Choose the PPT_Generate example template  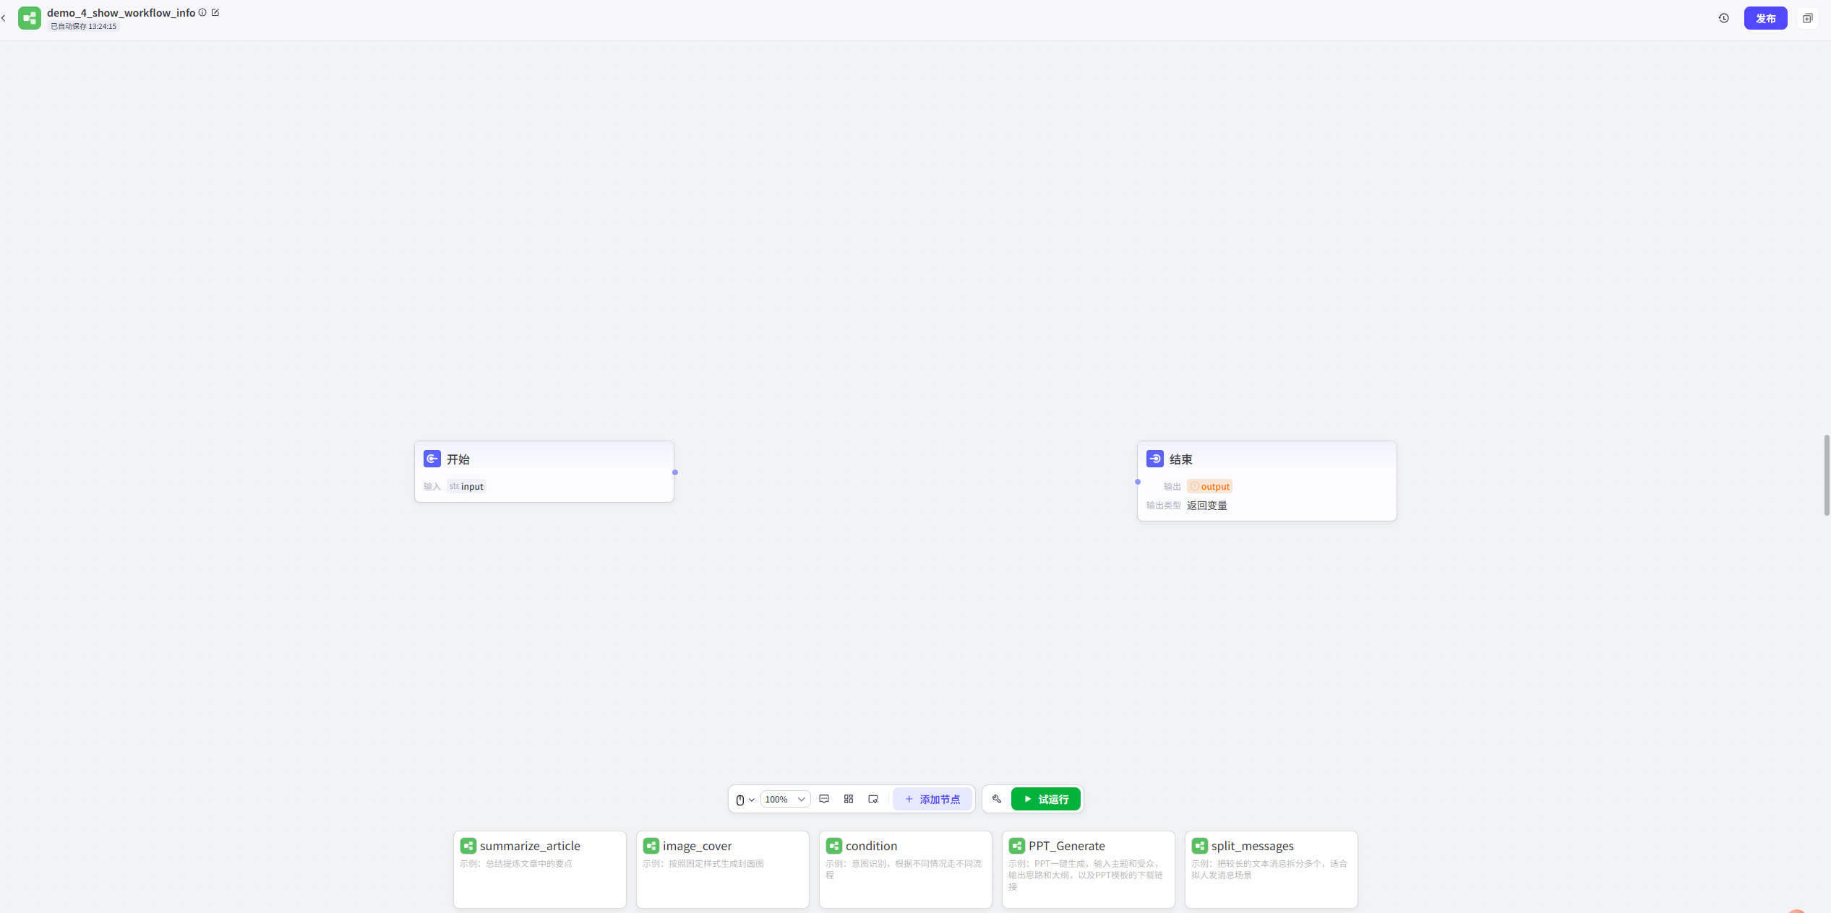pos(1089,870)
